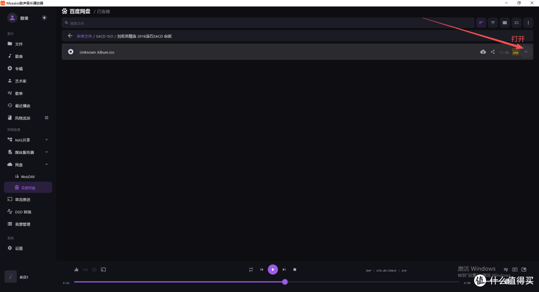Open 设置 settings gear
This screenshot has width=539, height=292.
tap(10, 248)
